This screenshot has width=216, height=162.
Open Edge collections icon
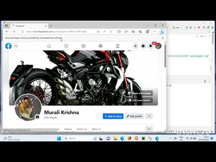tap(133, 32)
